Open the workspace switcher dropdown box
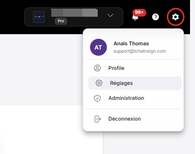Viewport: 195px width, 154px height. pyautogui.click(x=74, y=17)
